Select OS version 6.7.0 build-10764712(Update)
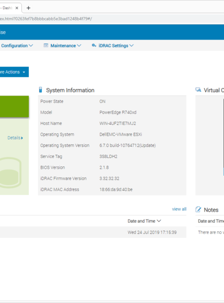 coord(127,145)
